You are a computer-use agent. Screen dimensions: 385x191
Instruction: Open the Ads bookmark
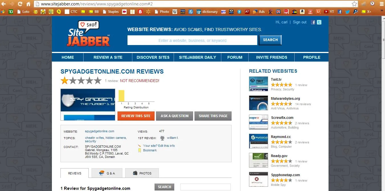259,12
